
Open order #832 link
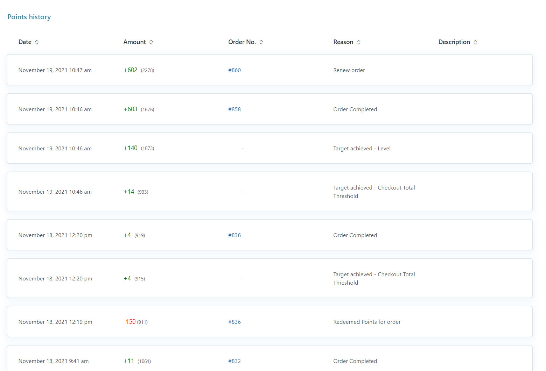point(234,361)
